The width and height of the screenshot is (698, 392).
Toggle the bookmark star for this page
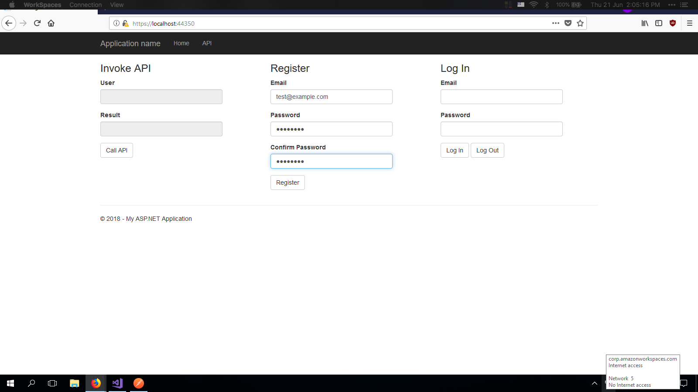tap(580, 23)
